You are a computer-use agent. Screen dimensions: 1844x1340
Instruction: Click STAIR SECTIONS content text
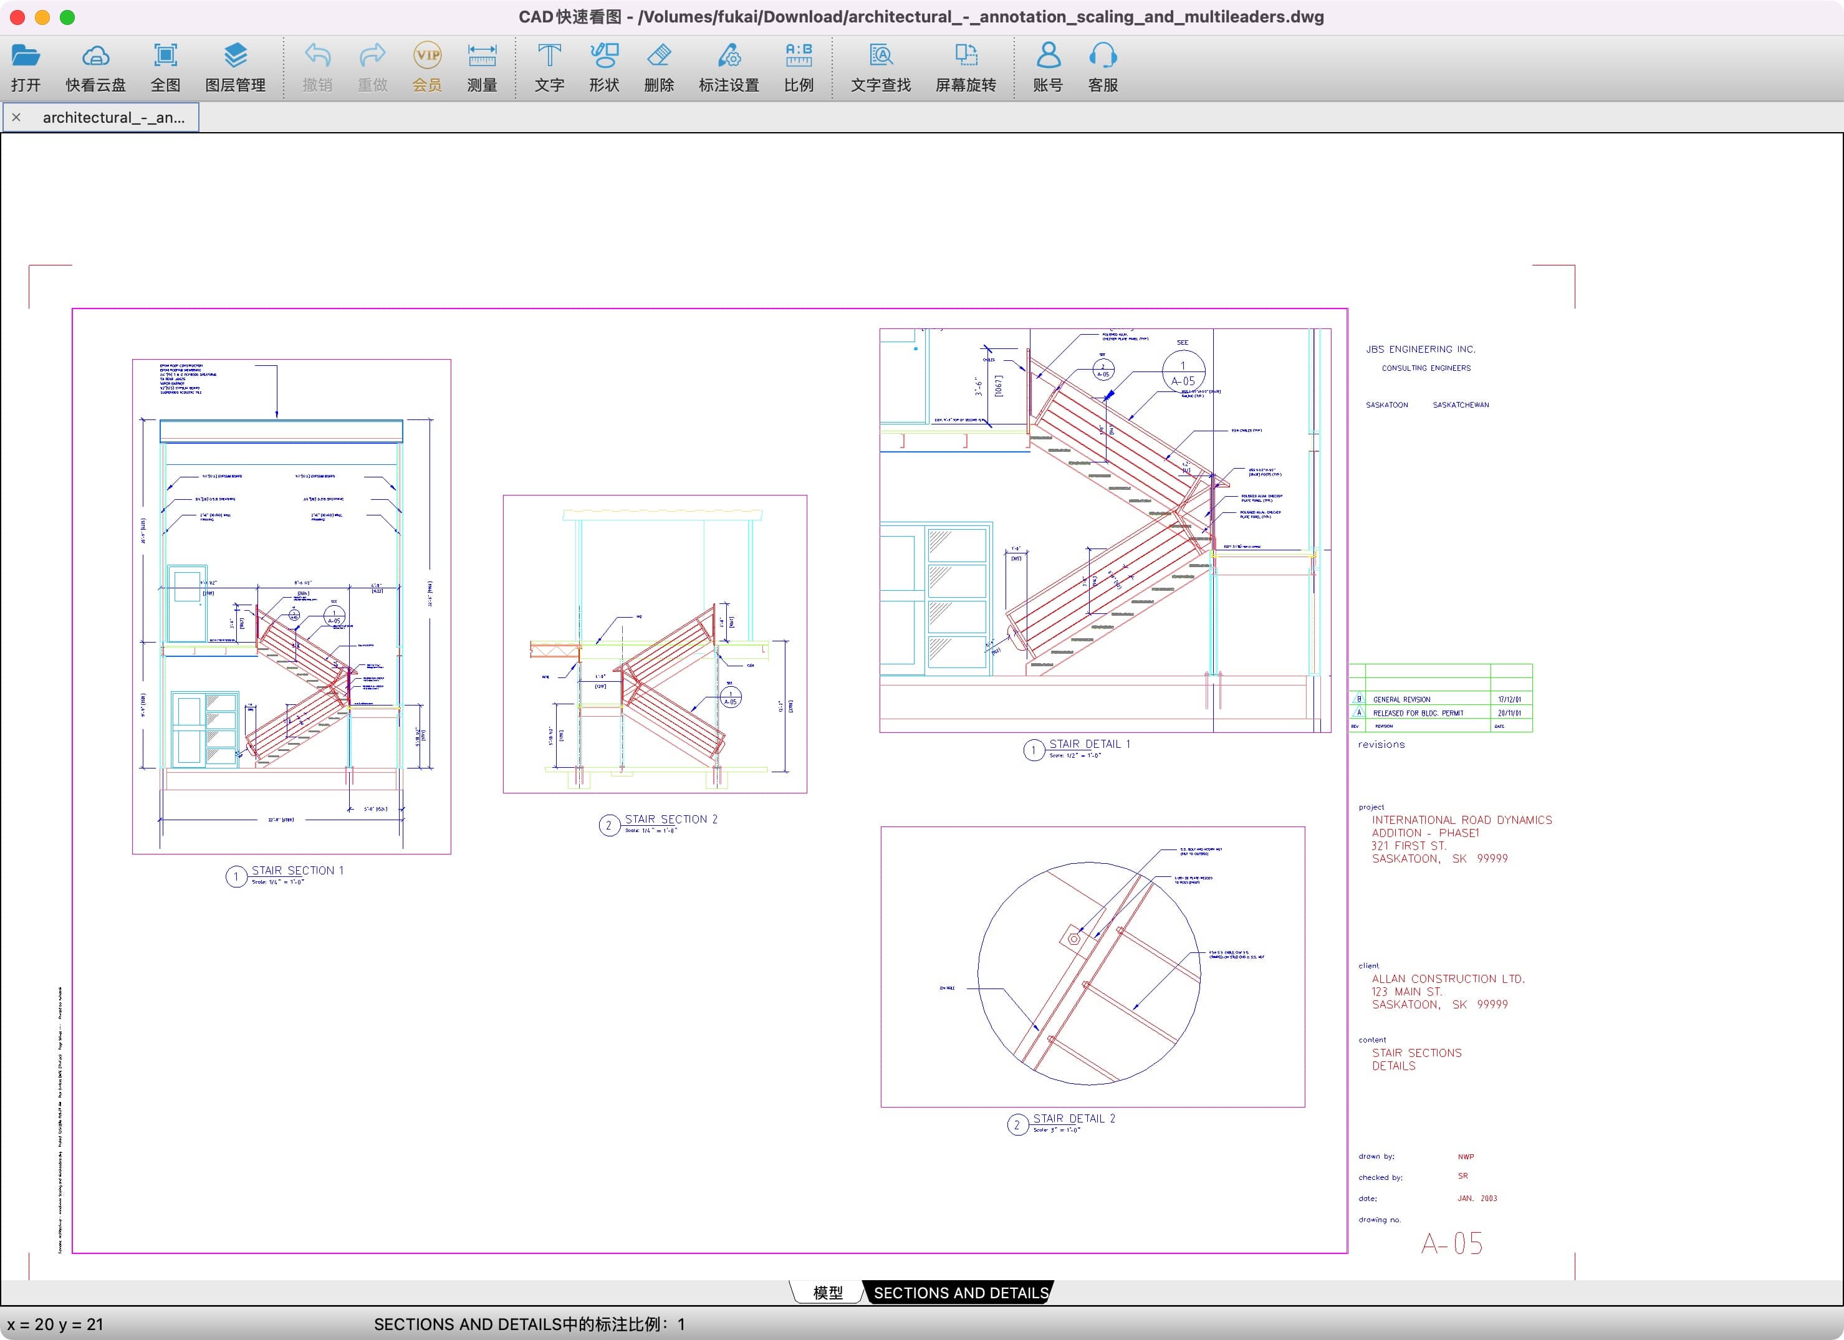tap(1416, 1053)
